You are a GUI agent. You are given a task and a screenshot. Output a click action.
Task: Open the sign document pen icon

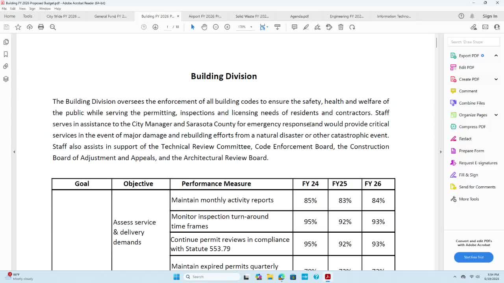click(x=317, y=27)
